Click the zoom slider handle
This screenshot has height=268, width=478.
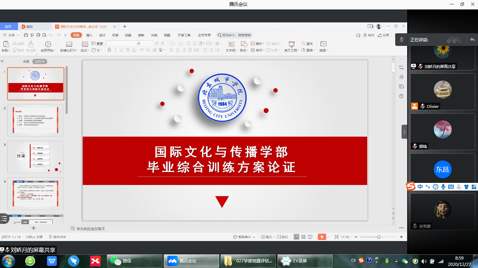click(379, 237)
